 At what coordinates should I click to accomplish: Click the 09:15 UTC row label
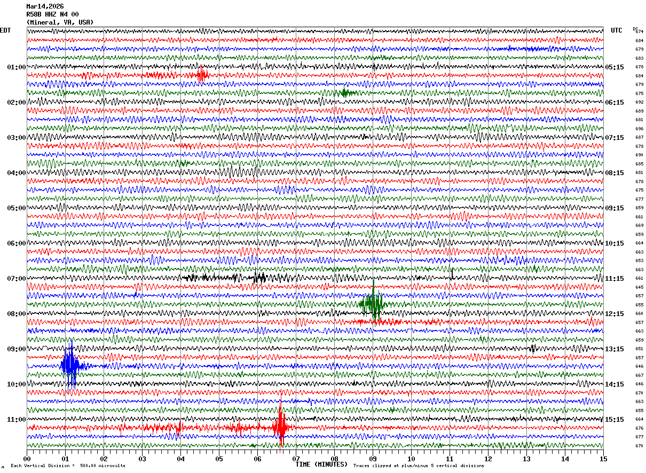(615, 208)
